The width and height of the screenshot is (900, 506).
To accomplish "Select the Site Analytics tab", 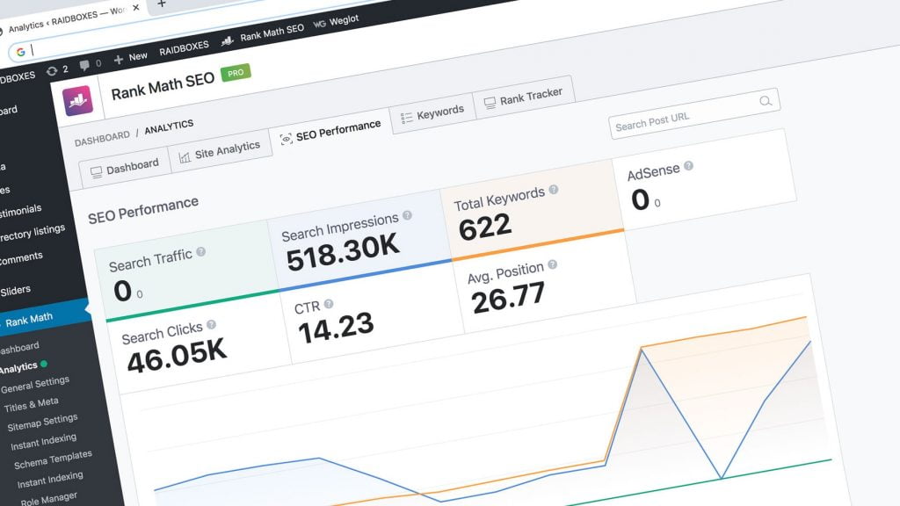I will click(x=219, y=150).
